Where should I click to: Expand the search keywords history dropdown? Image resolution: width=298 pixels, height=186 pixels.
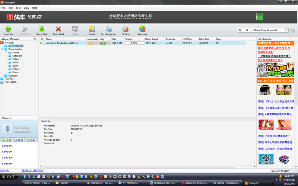pos(286,30)
